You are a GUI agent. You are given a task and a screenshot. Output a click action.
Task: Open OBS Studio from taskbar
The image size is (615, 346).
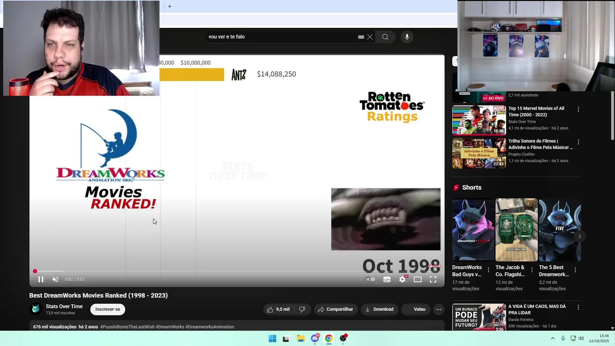[x=343, y=338]
